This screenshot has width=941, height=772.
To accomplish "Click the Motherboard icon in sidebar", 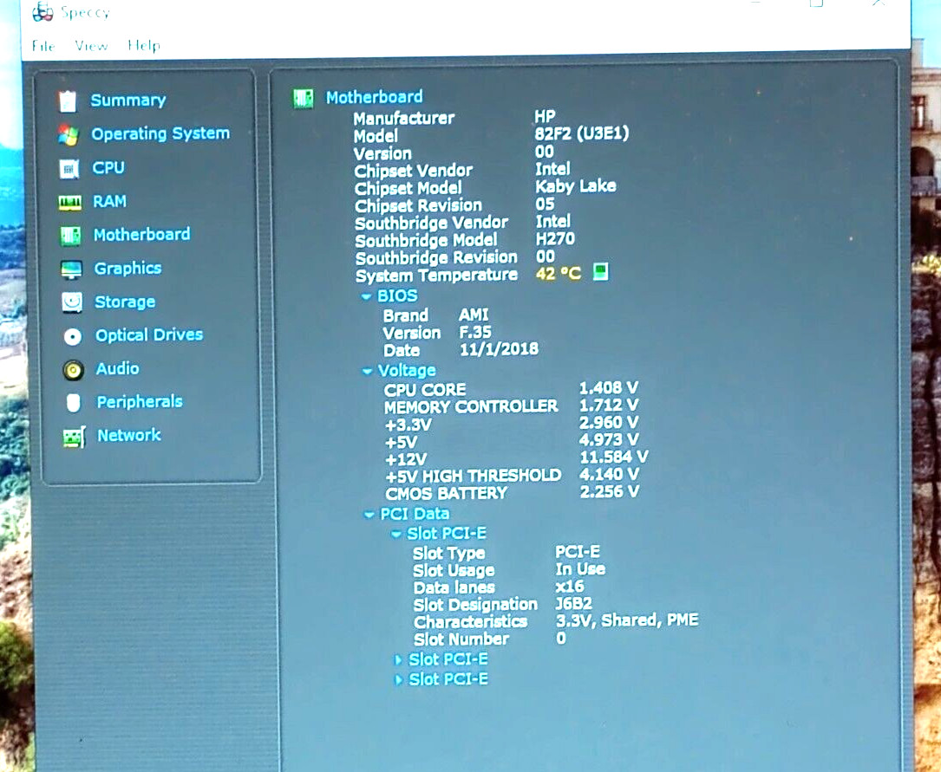I will tap(70, 237).
